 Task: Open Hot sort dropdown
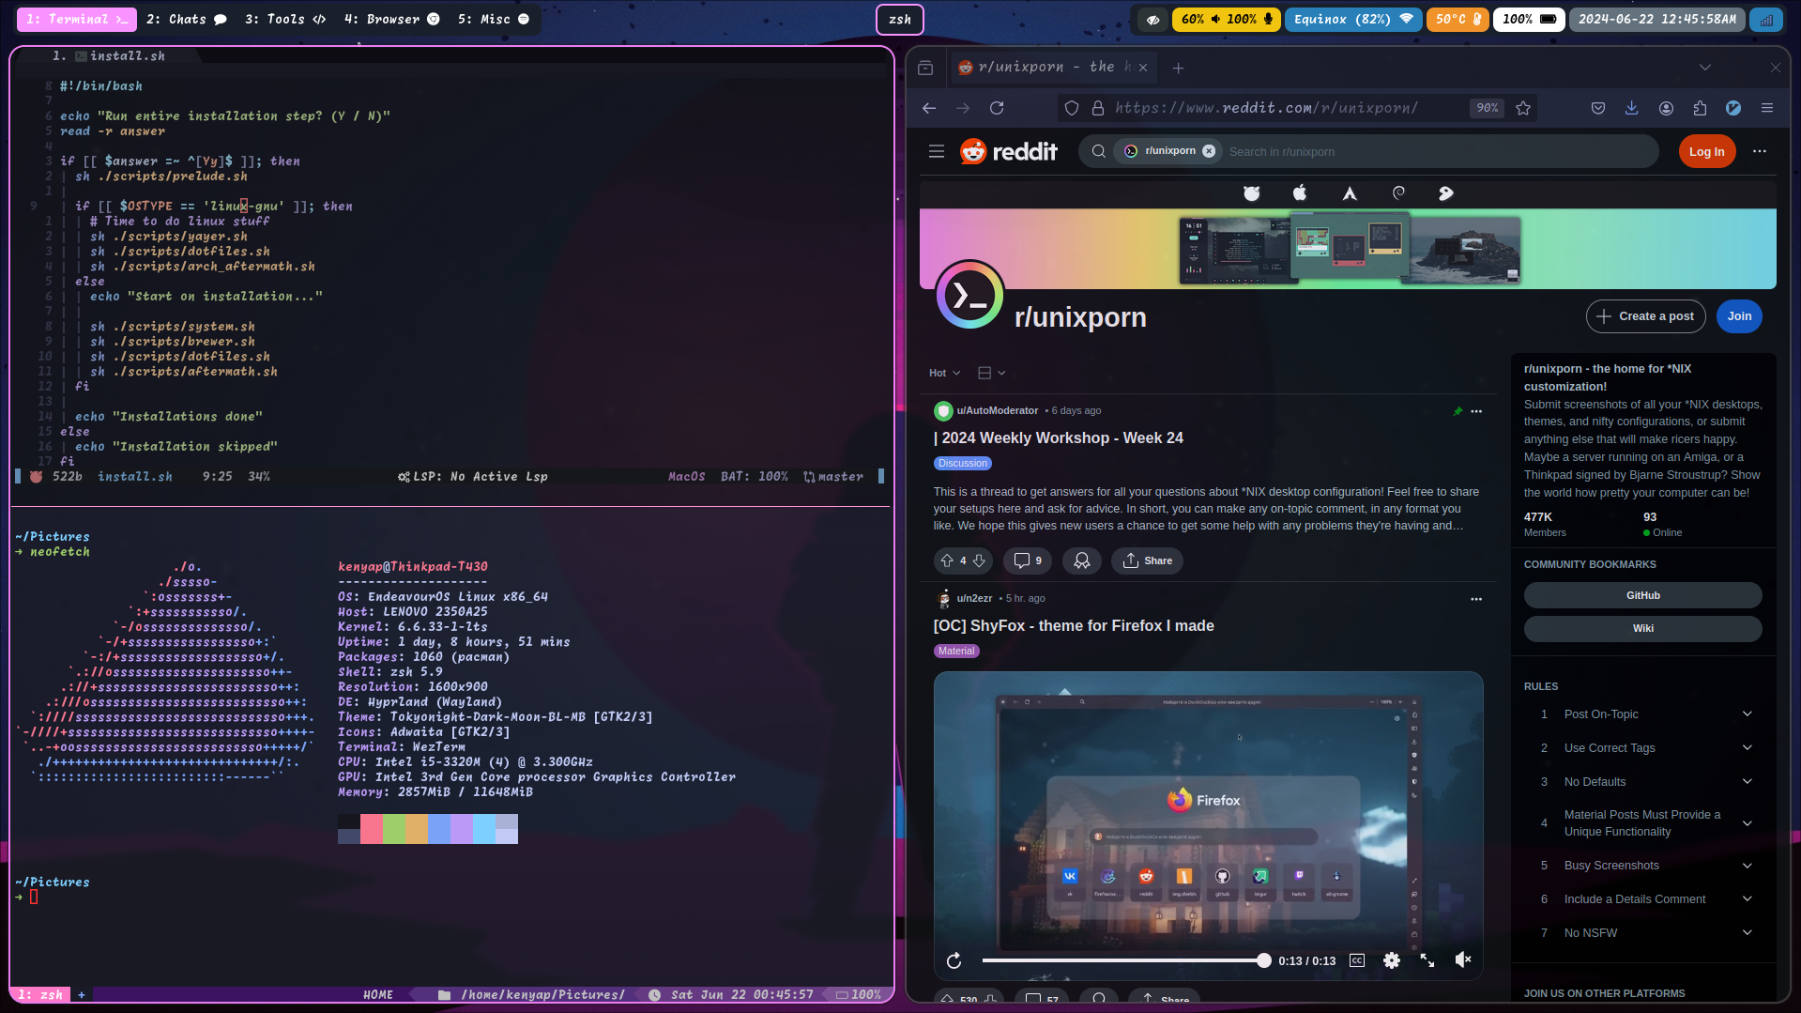point(945,373)
